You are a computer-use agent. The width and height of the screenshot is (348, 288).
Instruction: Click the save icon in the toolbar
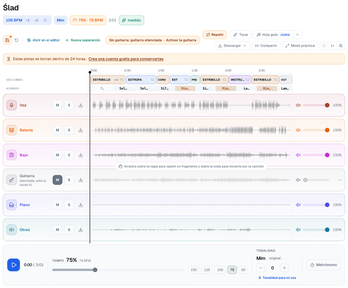point(7,40)
